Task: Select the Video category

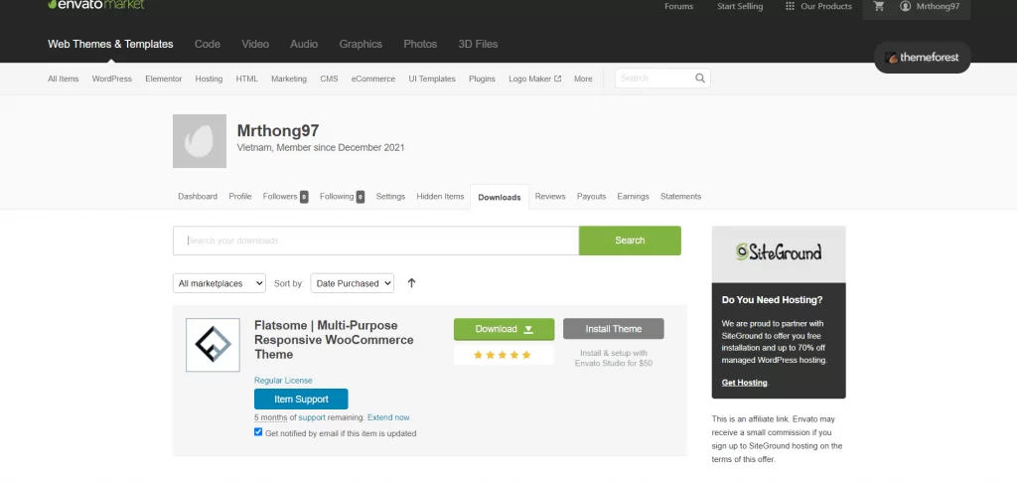Action: point(255,44)
